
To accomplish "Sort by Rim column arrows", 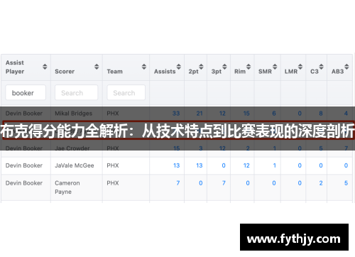I will click(248, 67).
